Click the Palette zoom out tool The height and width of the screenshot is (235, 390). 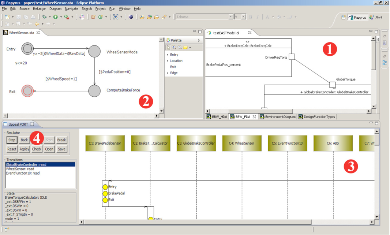pos(180,47)
